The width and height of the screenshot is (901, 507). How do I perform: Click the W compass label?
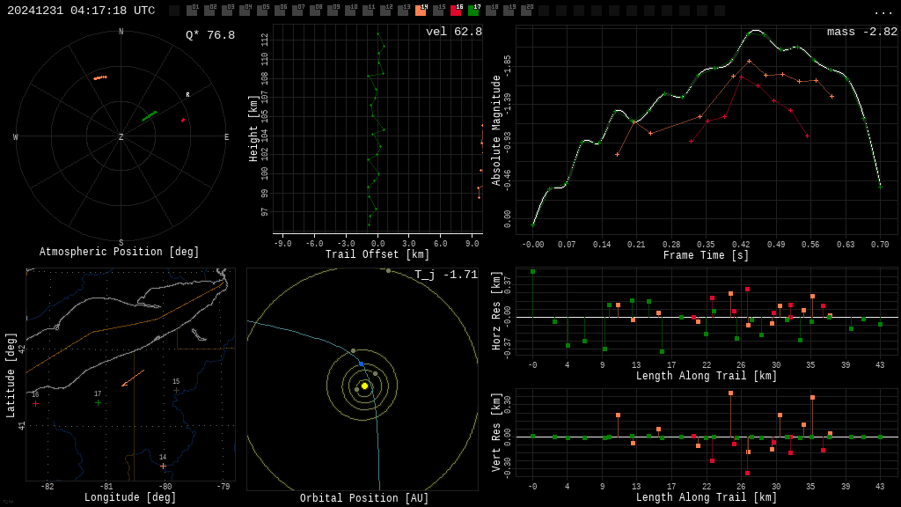pos(16,136)
